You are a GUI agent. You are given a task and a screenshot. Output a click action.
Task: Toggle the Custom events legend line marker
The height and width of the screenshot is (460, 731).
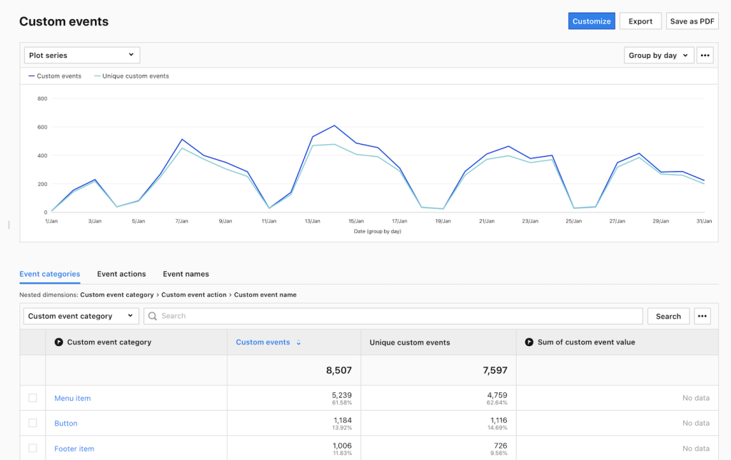pyautogui.click(x=31, y=76)
